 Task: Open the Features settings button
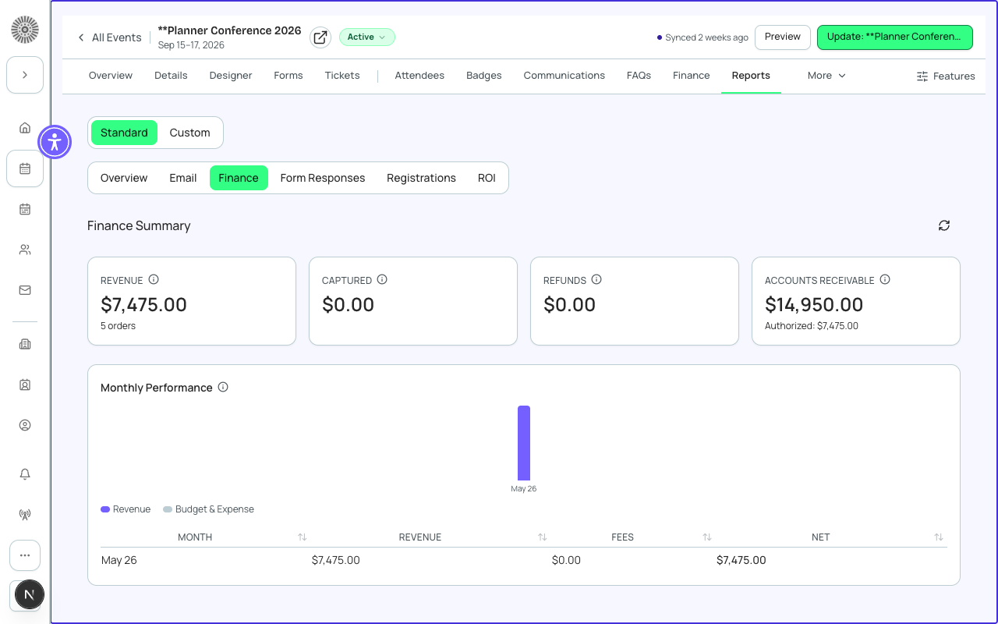click(946, 76)
